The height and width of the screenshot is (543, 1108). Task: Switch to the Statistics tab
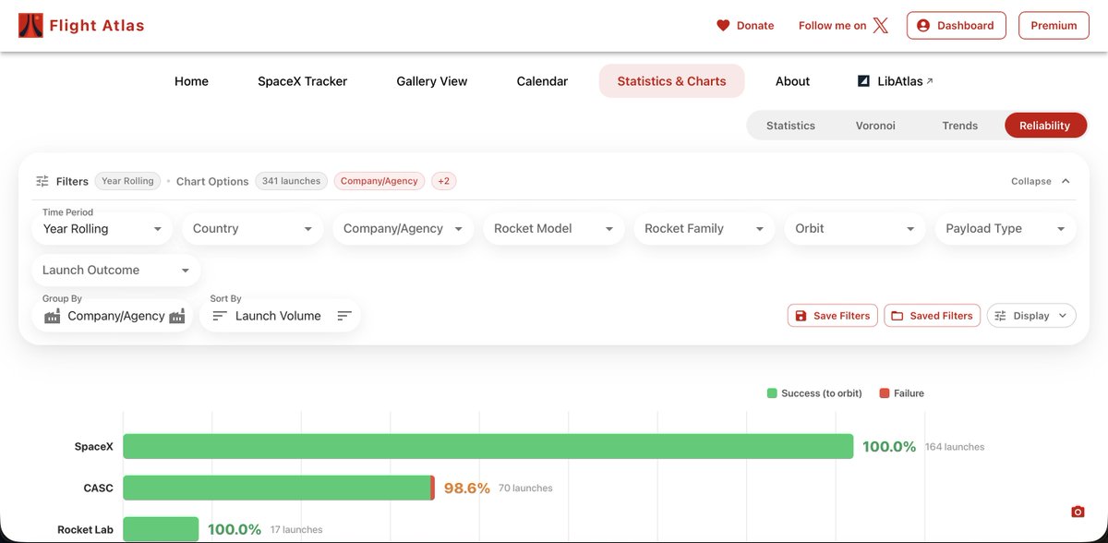tap(790, 126)
